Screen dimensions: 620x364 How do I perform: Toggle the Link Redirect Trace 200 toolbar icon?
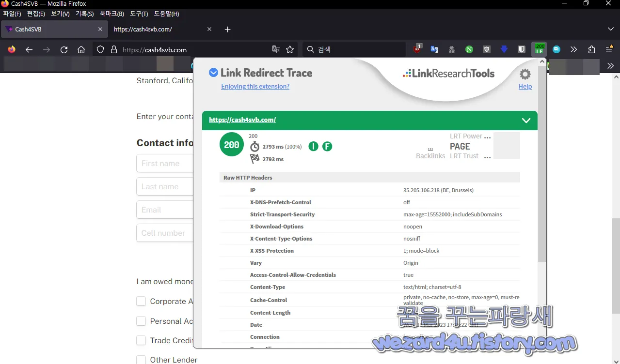pos(539,49)
